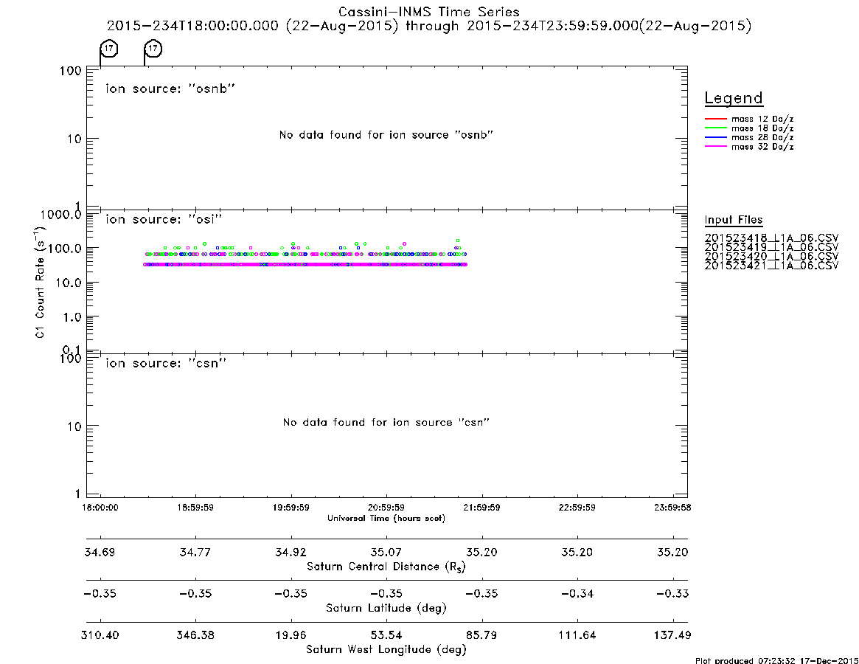This screenshot has height=664, width=859.
Task: Click the -0.34 latitude value
Action: (577, 594)
